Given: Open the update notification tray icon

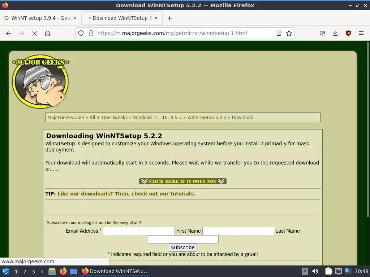Looking at the screenshot, I should click(x=347, y=271).
